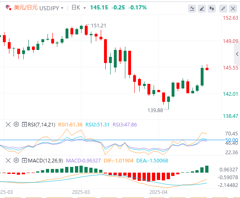Screen dimensions: 240x198
Task: Close the chart with X icon
Action: tap(233, 9)
